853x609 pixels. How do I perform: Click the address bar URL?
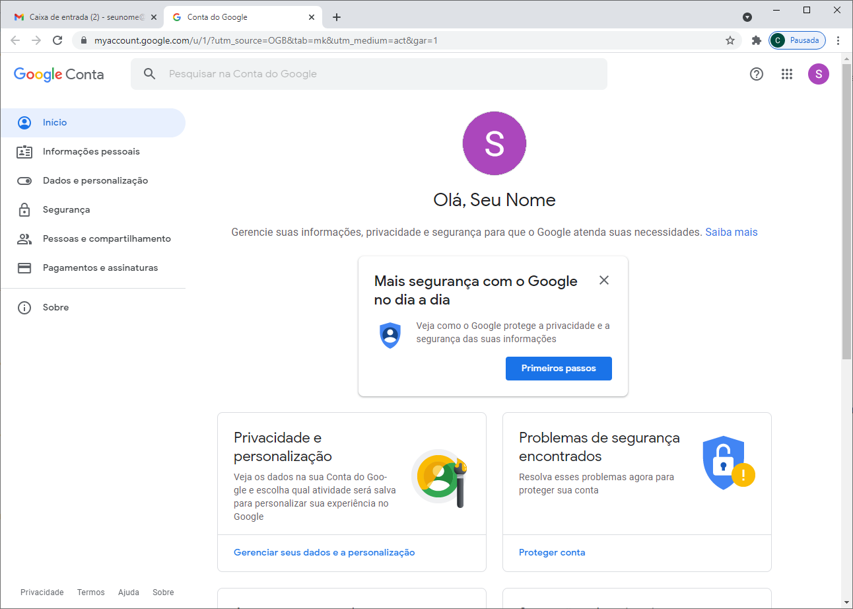point(266,40)
